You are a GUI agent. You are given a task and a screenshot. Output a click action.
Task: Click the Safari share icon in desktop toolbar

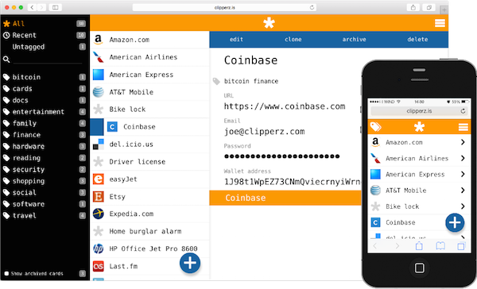pyautogui.click(x=413, y=7)
